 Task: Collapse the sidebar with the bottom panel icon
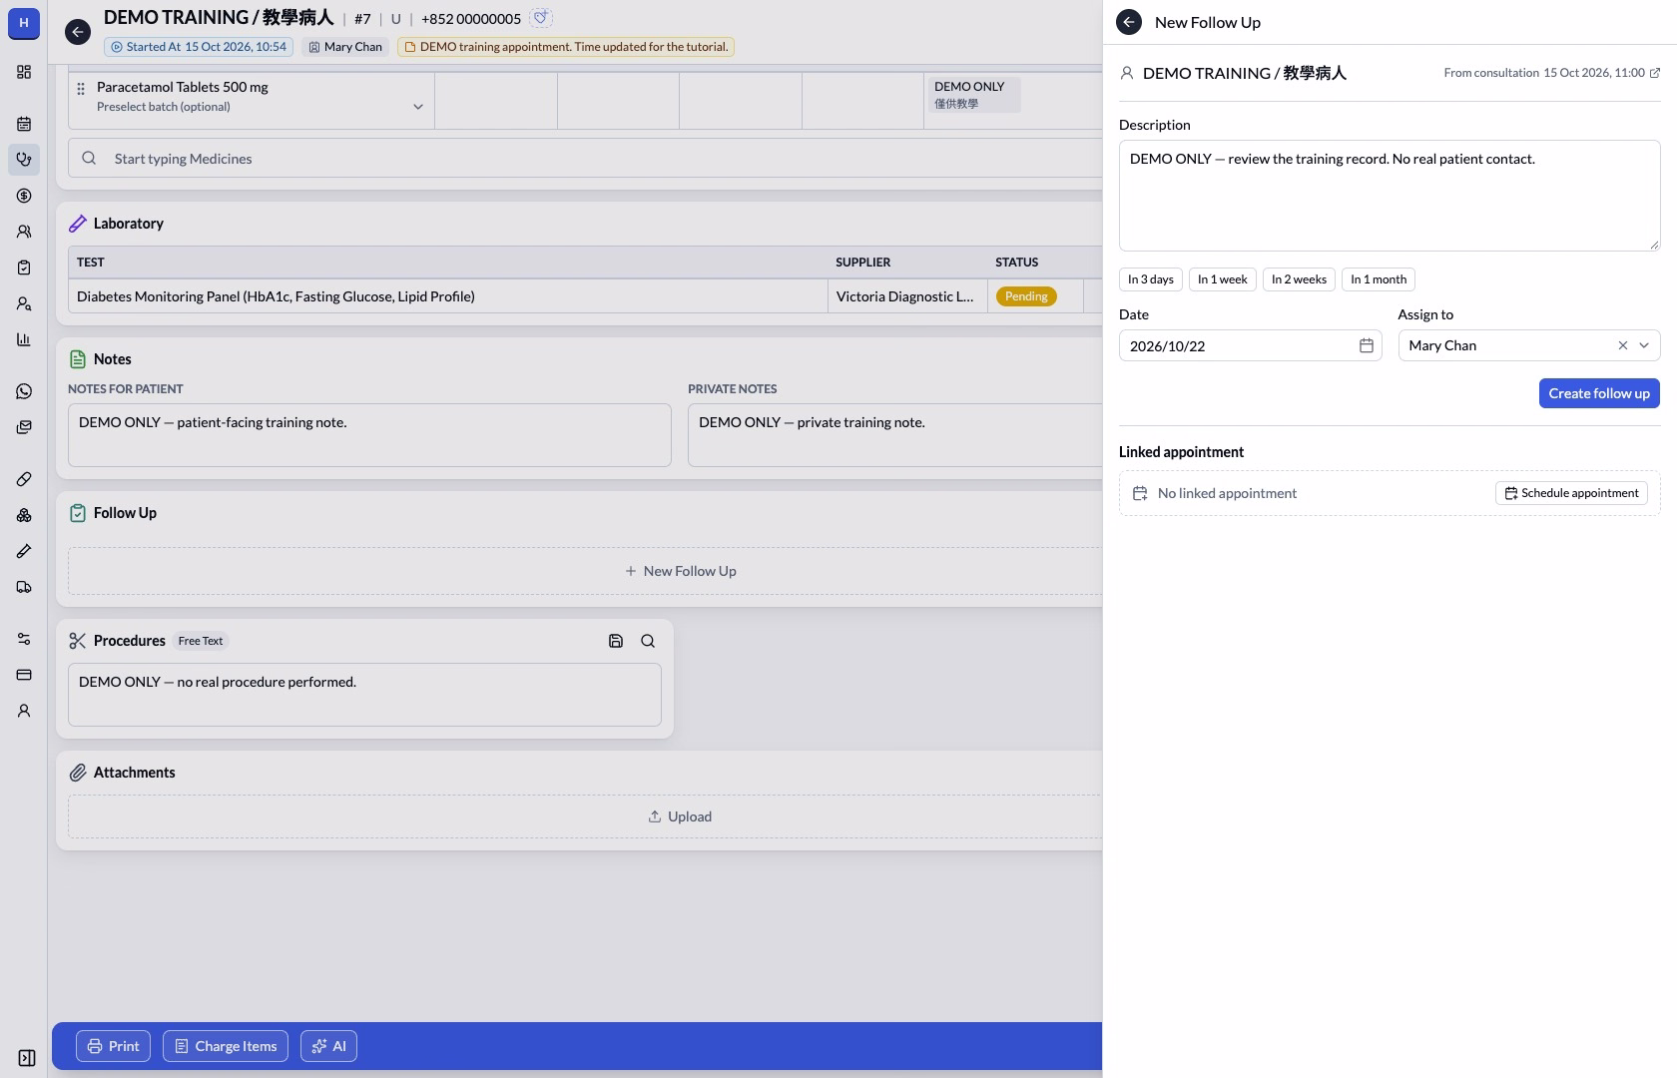[x=27, y=1058]
